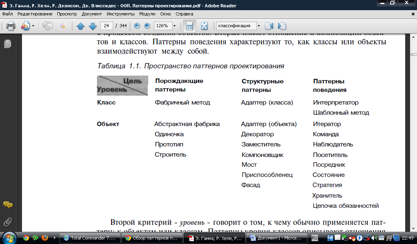Click the 'Стратегия' pattern text

327,185
